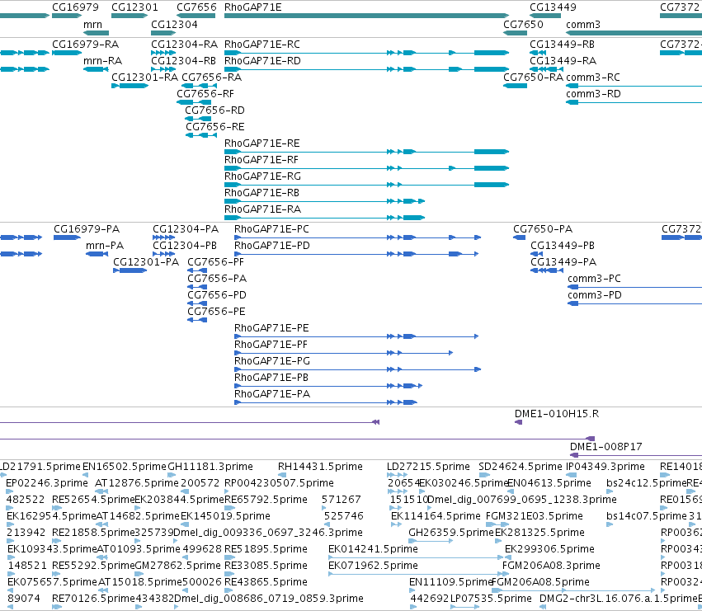
Task: Select EST EK071962.5prime
Action: click(x=373, y=566)
